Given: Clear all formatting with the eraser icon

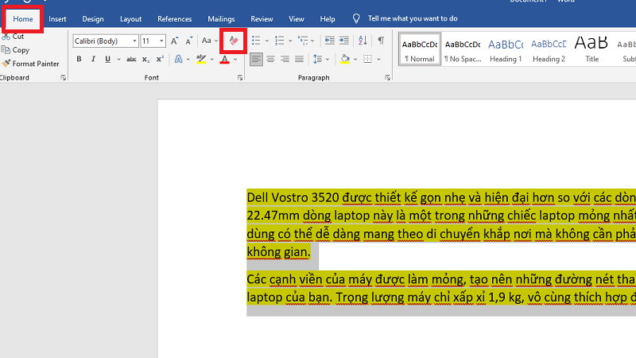Looking at the screenshot, I should [x=233, y=40].
